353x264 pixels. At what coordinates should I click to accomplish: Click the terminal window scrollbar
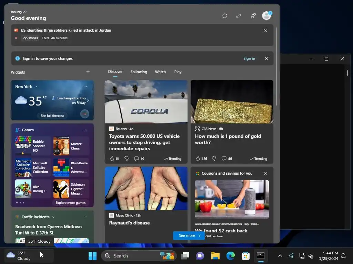347,73
